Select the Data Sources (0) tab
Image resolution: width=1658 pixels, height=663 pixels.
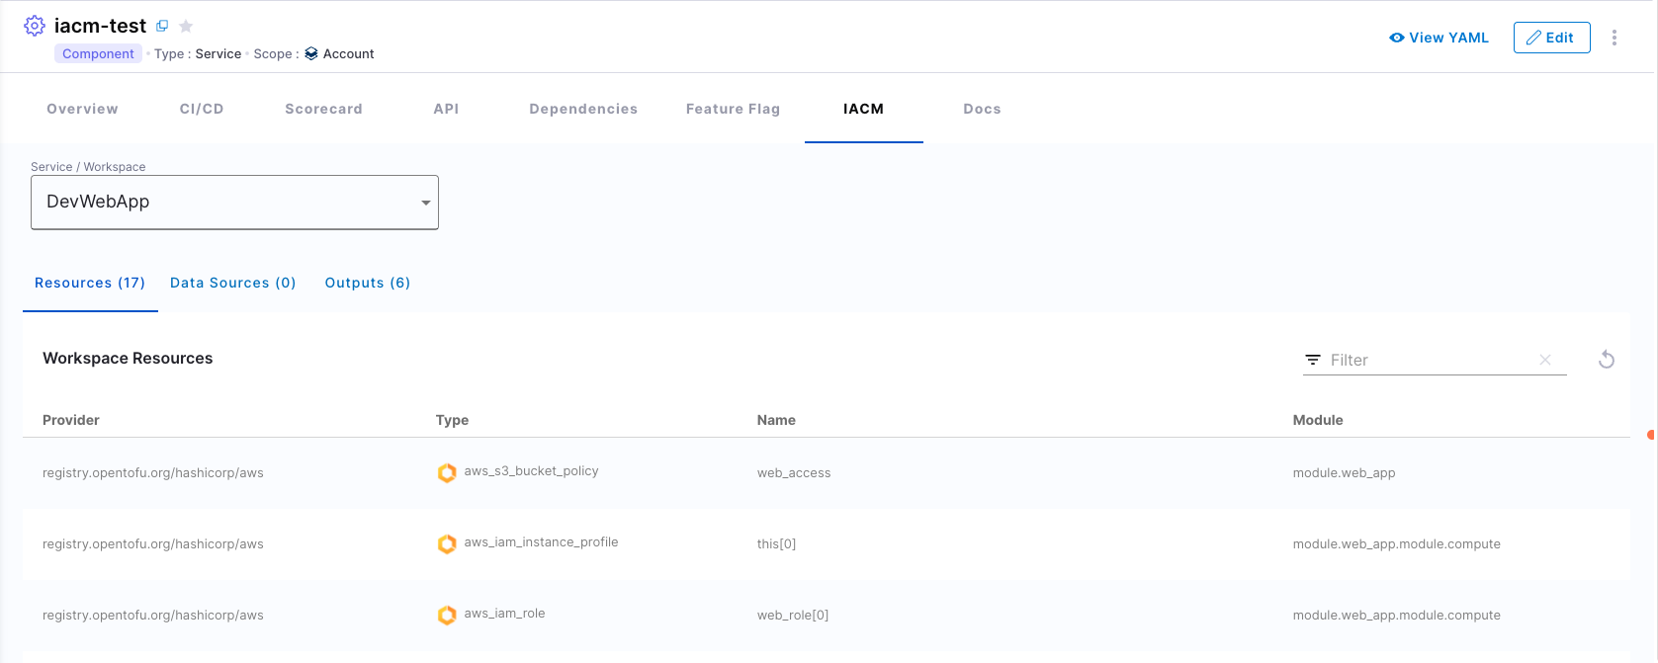(232, 283)
